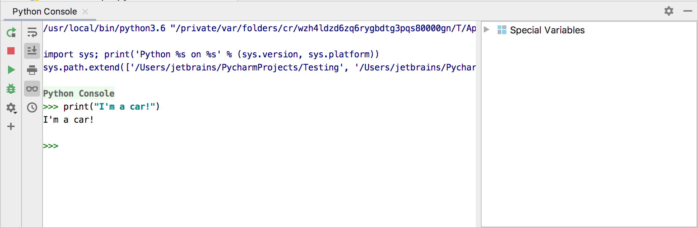Image resolution: width=698 pixels, height=228 pixels.
Task: Click the Special Variables label
Action: click(x=547, y=30)
